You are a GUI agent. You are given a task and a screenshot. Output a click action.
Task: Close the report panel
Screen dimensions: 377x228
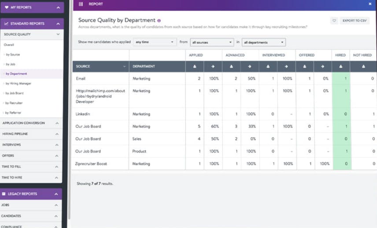click(370, 4)
